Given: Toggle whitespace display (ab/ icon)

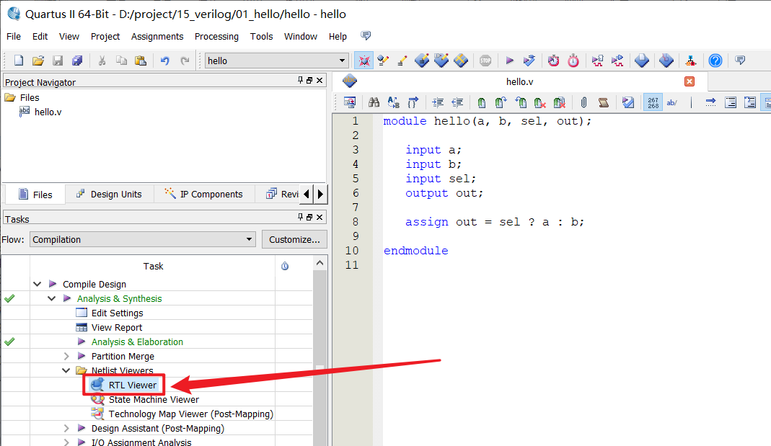Looking at the screenshot, I should pyautogui.click(x=672, y=102).
